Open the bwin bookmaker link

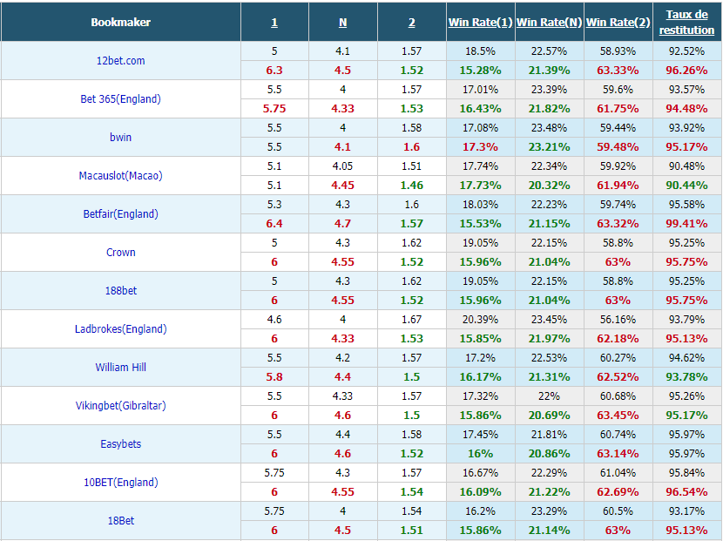coord(120,137)
